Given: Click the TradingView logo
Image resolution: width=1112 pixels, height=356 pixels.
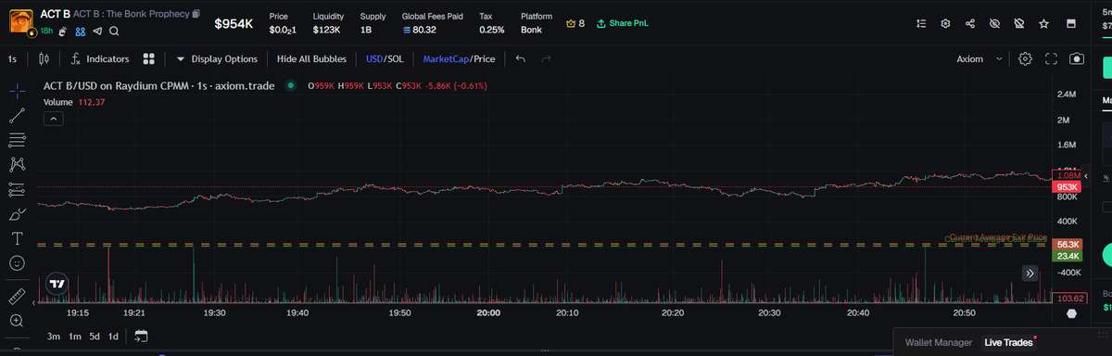Looking at the screenshot, I should coord(57,285).
